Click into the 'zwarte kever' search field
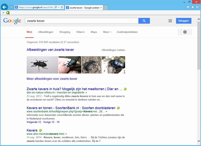This screenshot has height=146, width=201. [x=82, y=21]
